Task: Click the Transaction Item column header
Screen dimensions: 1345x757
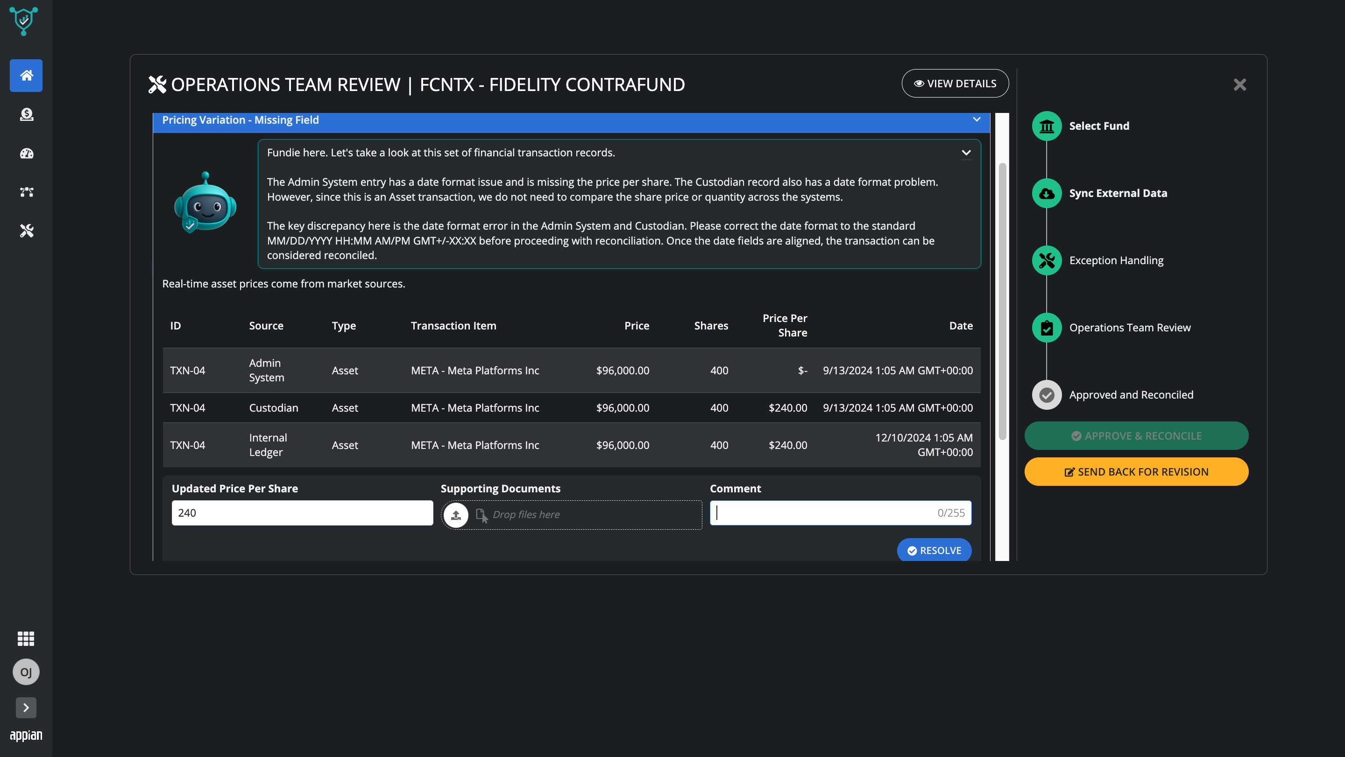Action: [x=453, y=326]
